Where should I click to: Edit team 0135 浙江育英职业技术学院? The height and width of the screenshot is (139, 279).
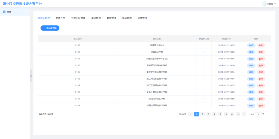(251, 79)
